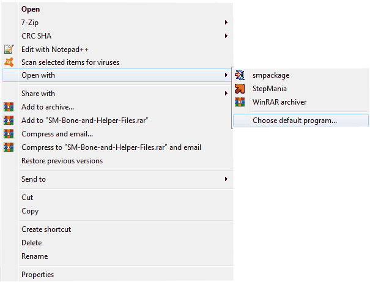Select Rename in the context menu
370x282 pixels.
click(x=117, y=256)
